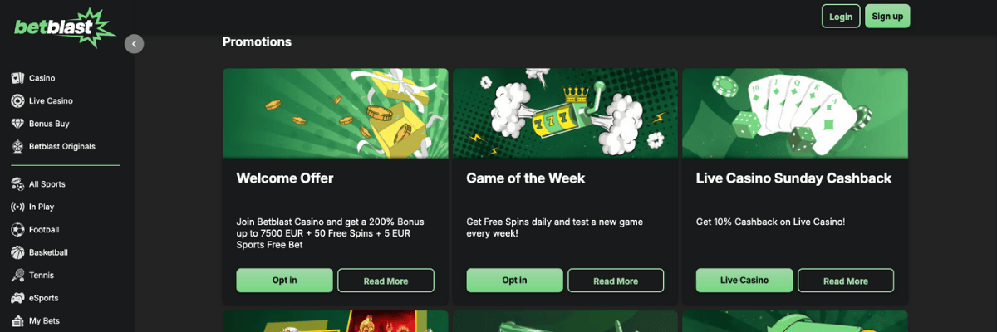This screenshot has width=997, height=332.
Task: Click the Live Casino chip icon
Action: click(17, 100)
